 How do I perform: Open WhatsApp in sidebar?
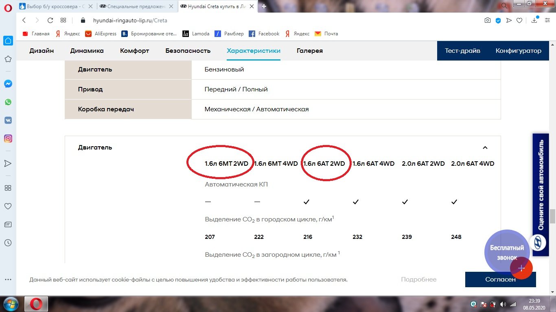pyautogui.click(x=8, y=102)
